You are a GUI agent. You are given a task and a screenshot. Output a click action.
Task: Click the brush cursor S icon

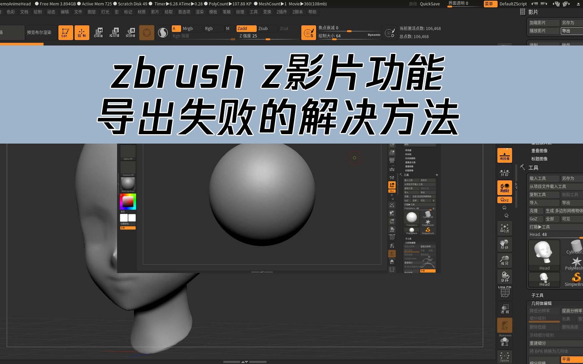coord(309,33)
